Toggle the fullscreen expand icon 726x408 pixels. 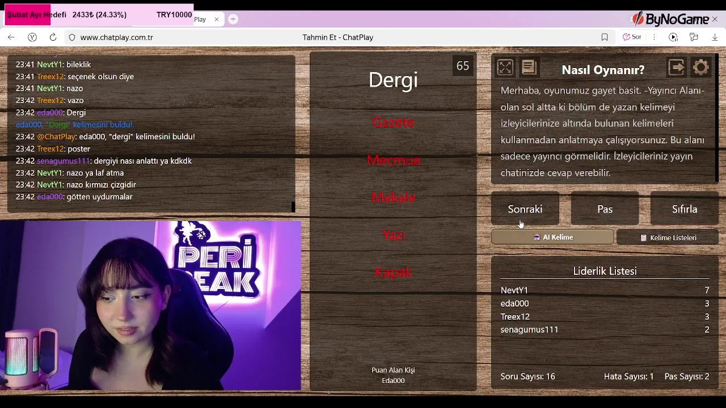[505, 68]
